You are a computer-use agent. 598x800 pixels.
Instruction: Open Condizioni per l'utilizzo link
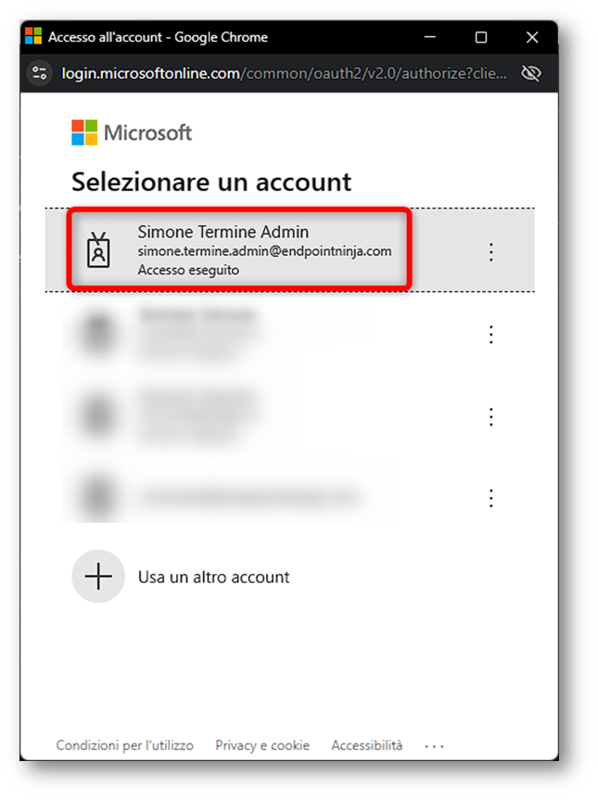pos(124,745)
